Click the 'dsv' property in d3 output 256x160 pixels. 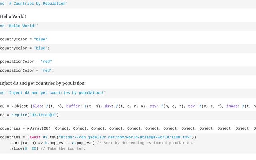tap(108, 106)
